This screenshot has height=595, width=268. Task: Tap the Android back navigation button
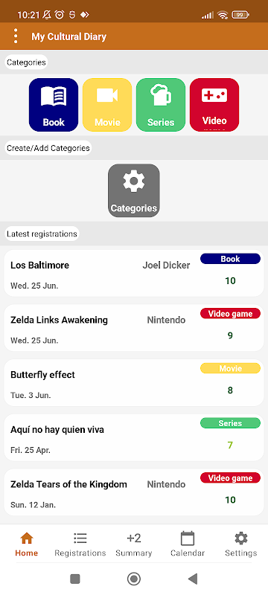(193, 579)
